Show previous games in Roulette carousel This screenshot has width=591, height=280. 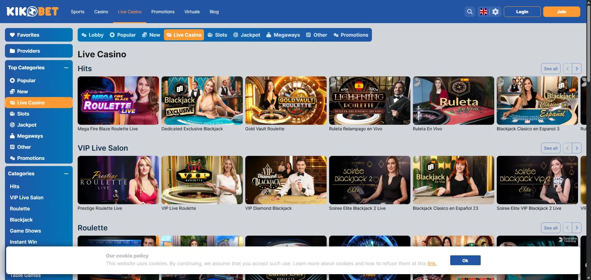click(568, 228)
